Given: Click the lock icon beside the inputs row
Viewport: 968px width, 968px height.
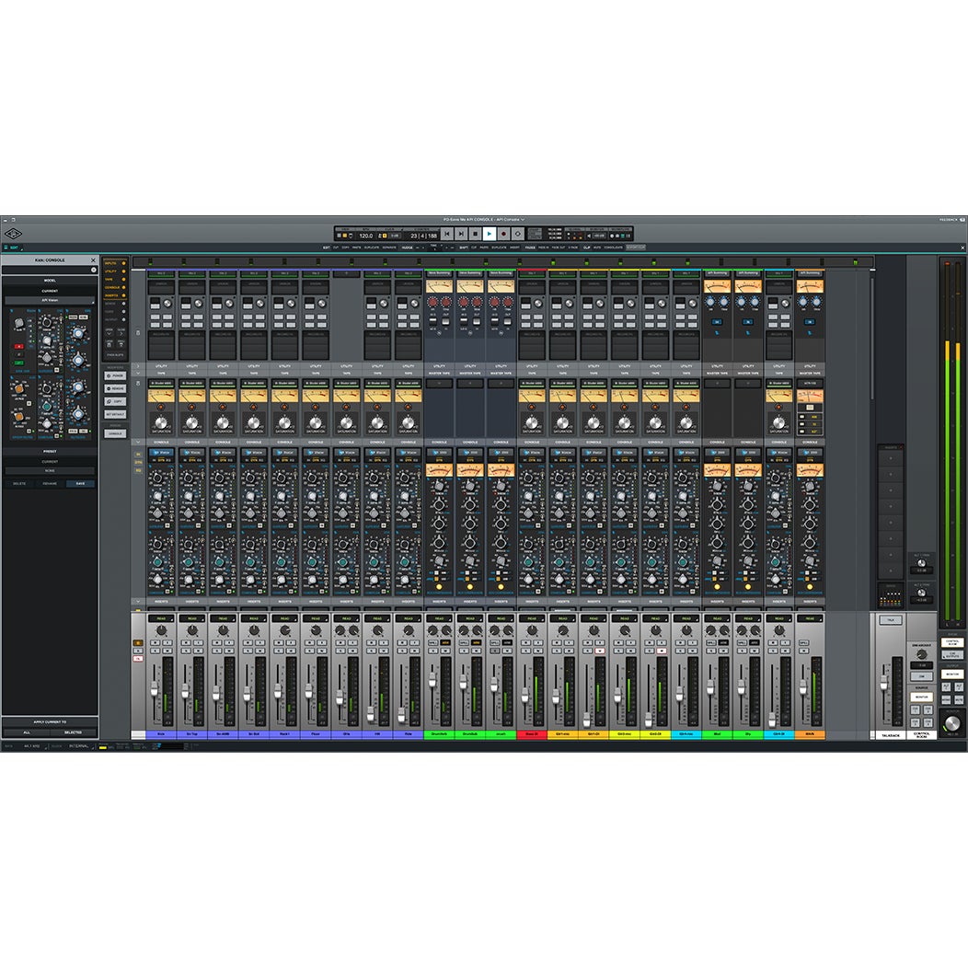Looking at the screenshot, I should point(138,332).
